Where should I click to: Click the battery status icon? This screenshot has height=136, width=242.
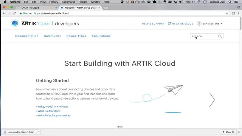pos(192,2)
